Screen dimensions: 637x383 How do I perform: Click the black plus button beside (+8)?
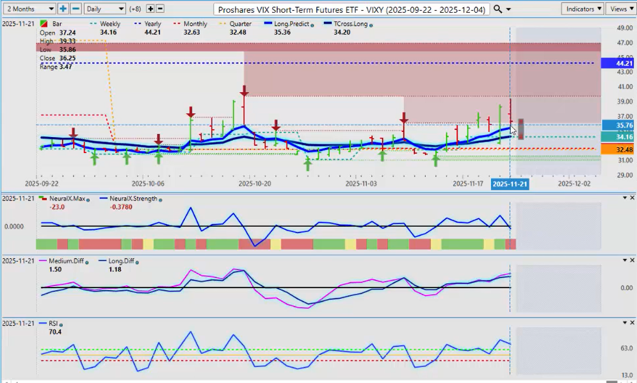[150, 9]
